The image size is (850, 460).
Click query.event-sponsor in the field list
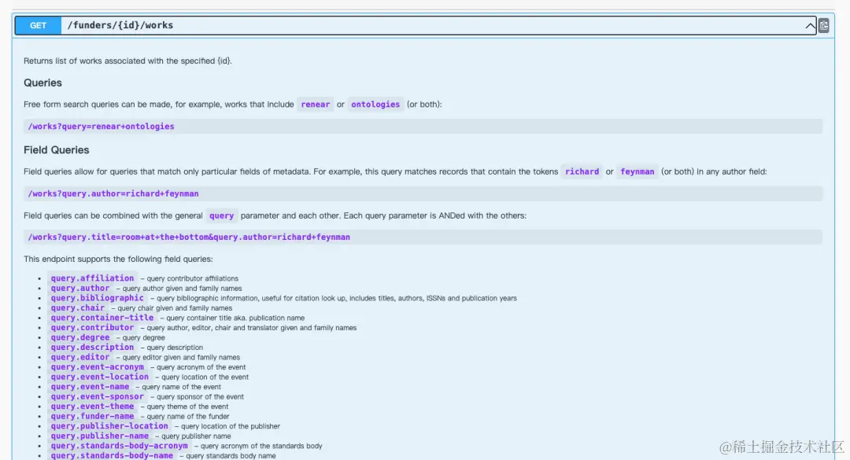click(98, 396)
